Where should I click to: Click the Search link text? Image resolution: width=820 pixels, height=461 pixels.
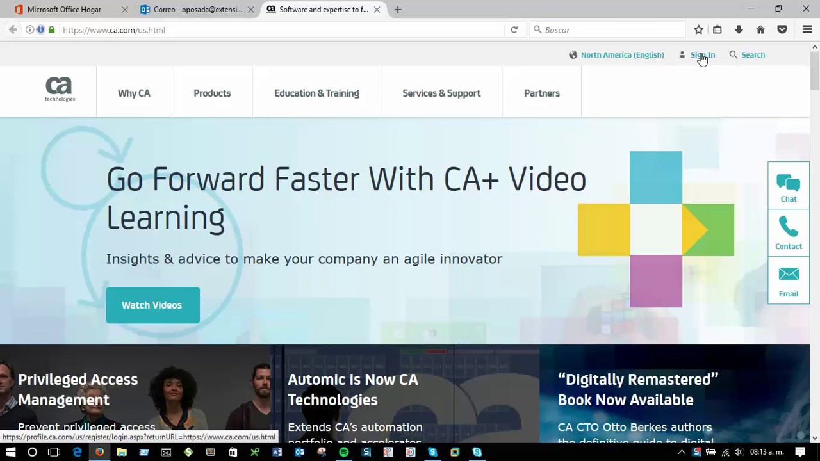tap(753, 54)
